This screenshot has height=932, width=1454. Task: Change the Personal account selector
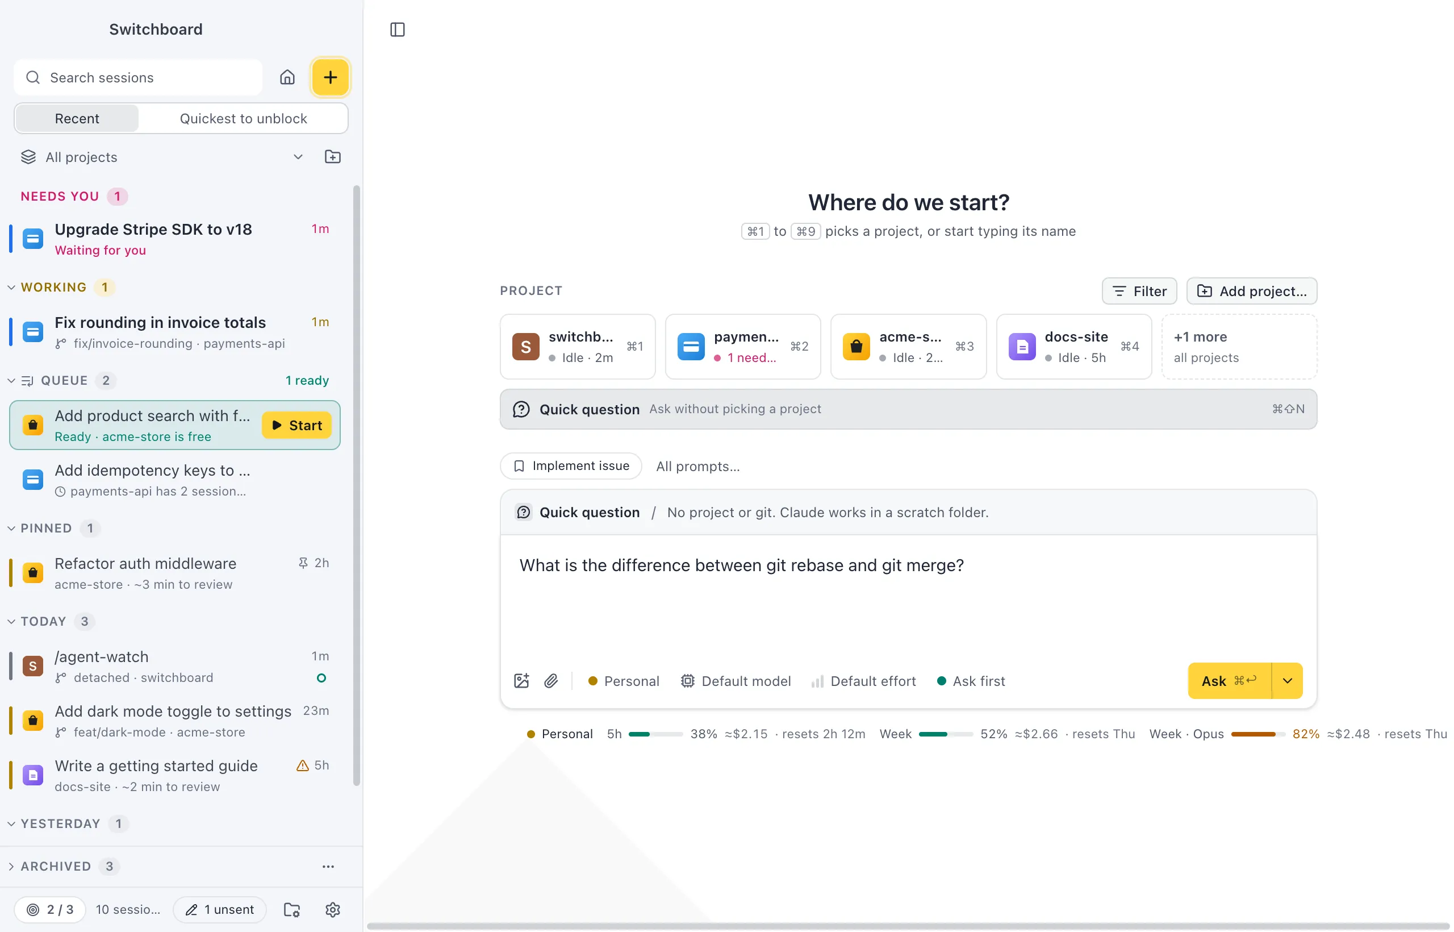624,681
